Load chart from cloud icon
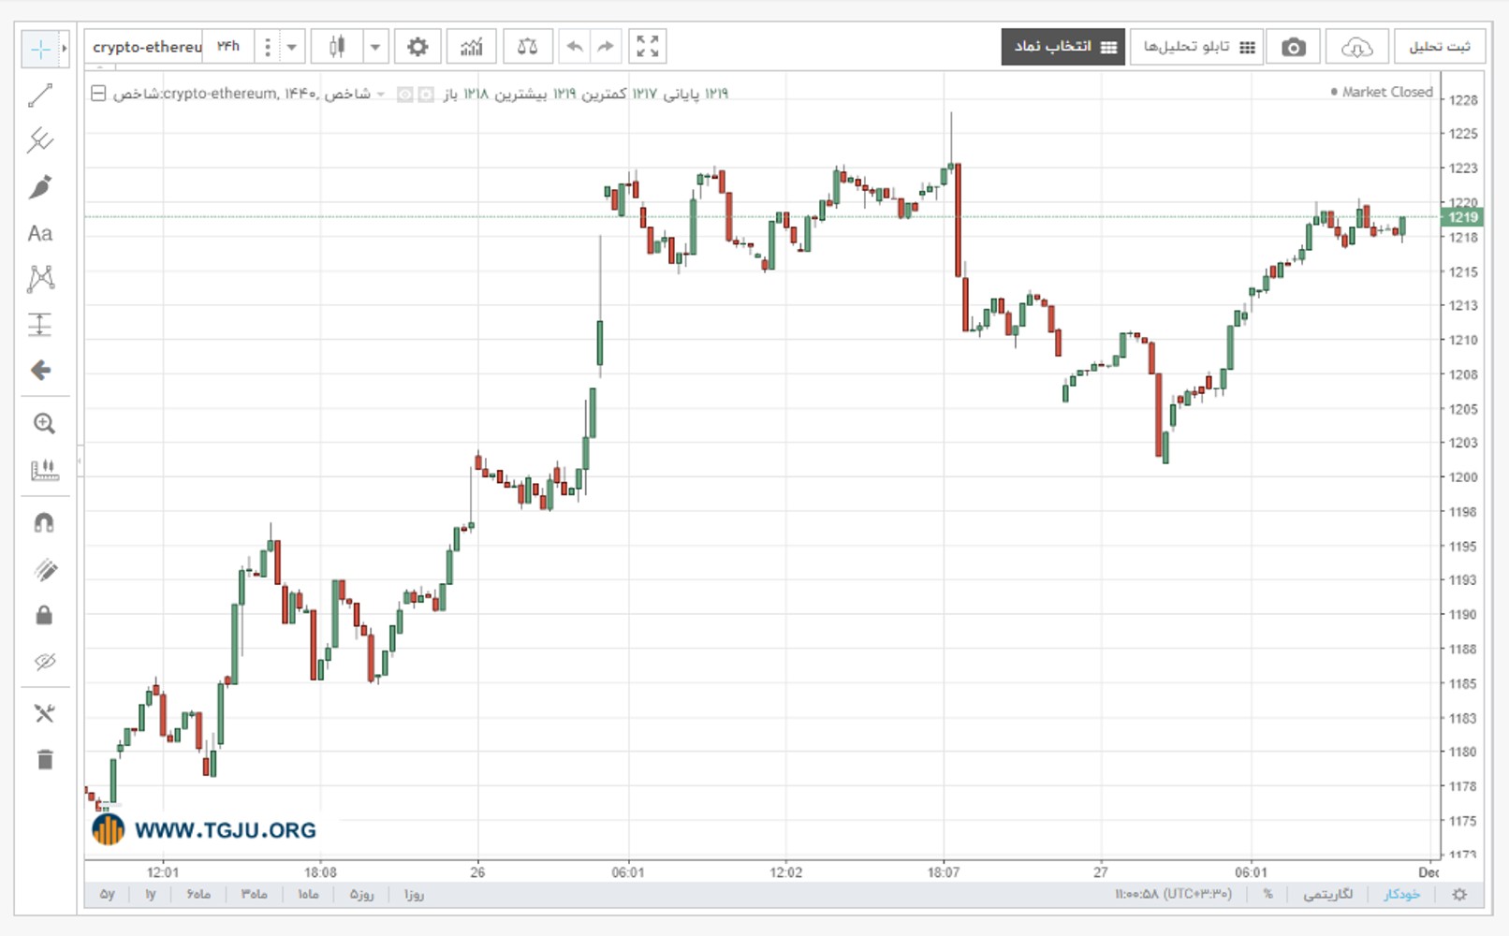Viewport: 1509px width, 936px height. pyautogui.click(x=1356, y=47)
